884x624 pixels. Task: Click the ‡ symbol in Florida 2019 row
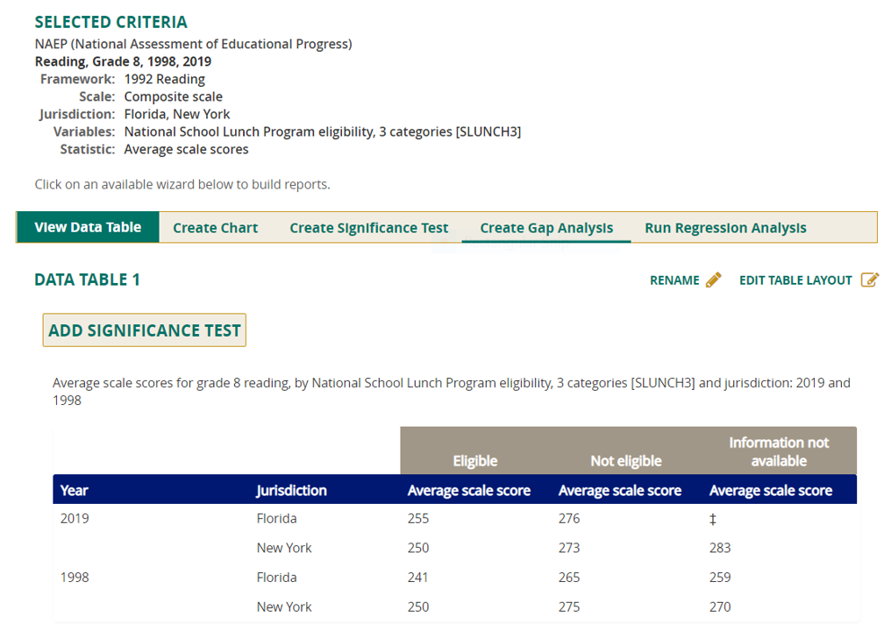coord(713,519)
